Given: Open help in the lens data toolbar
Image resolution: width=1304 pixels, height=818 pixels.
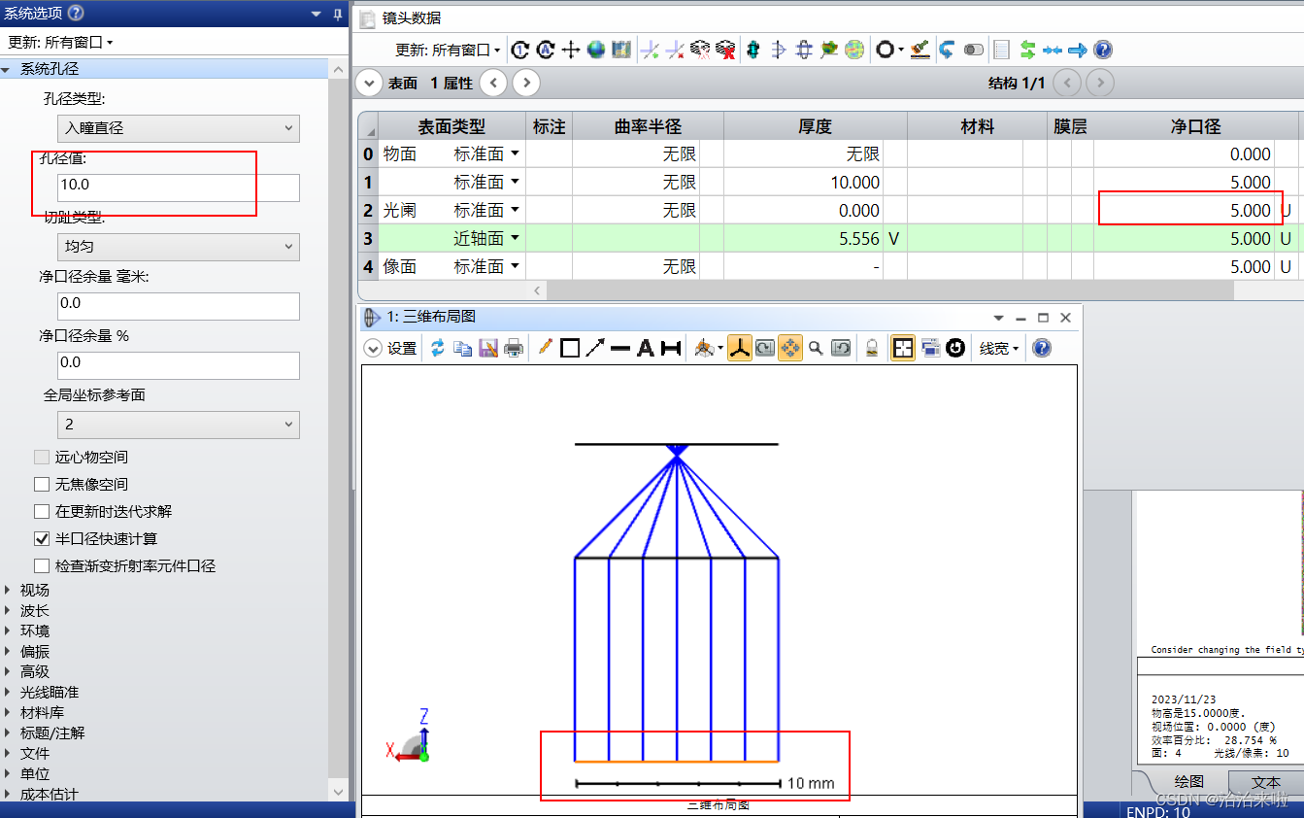Looking at the screenshot, I should pos(1103,50).
